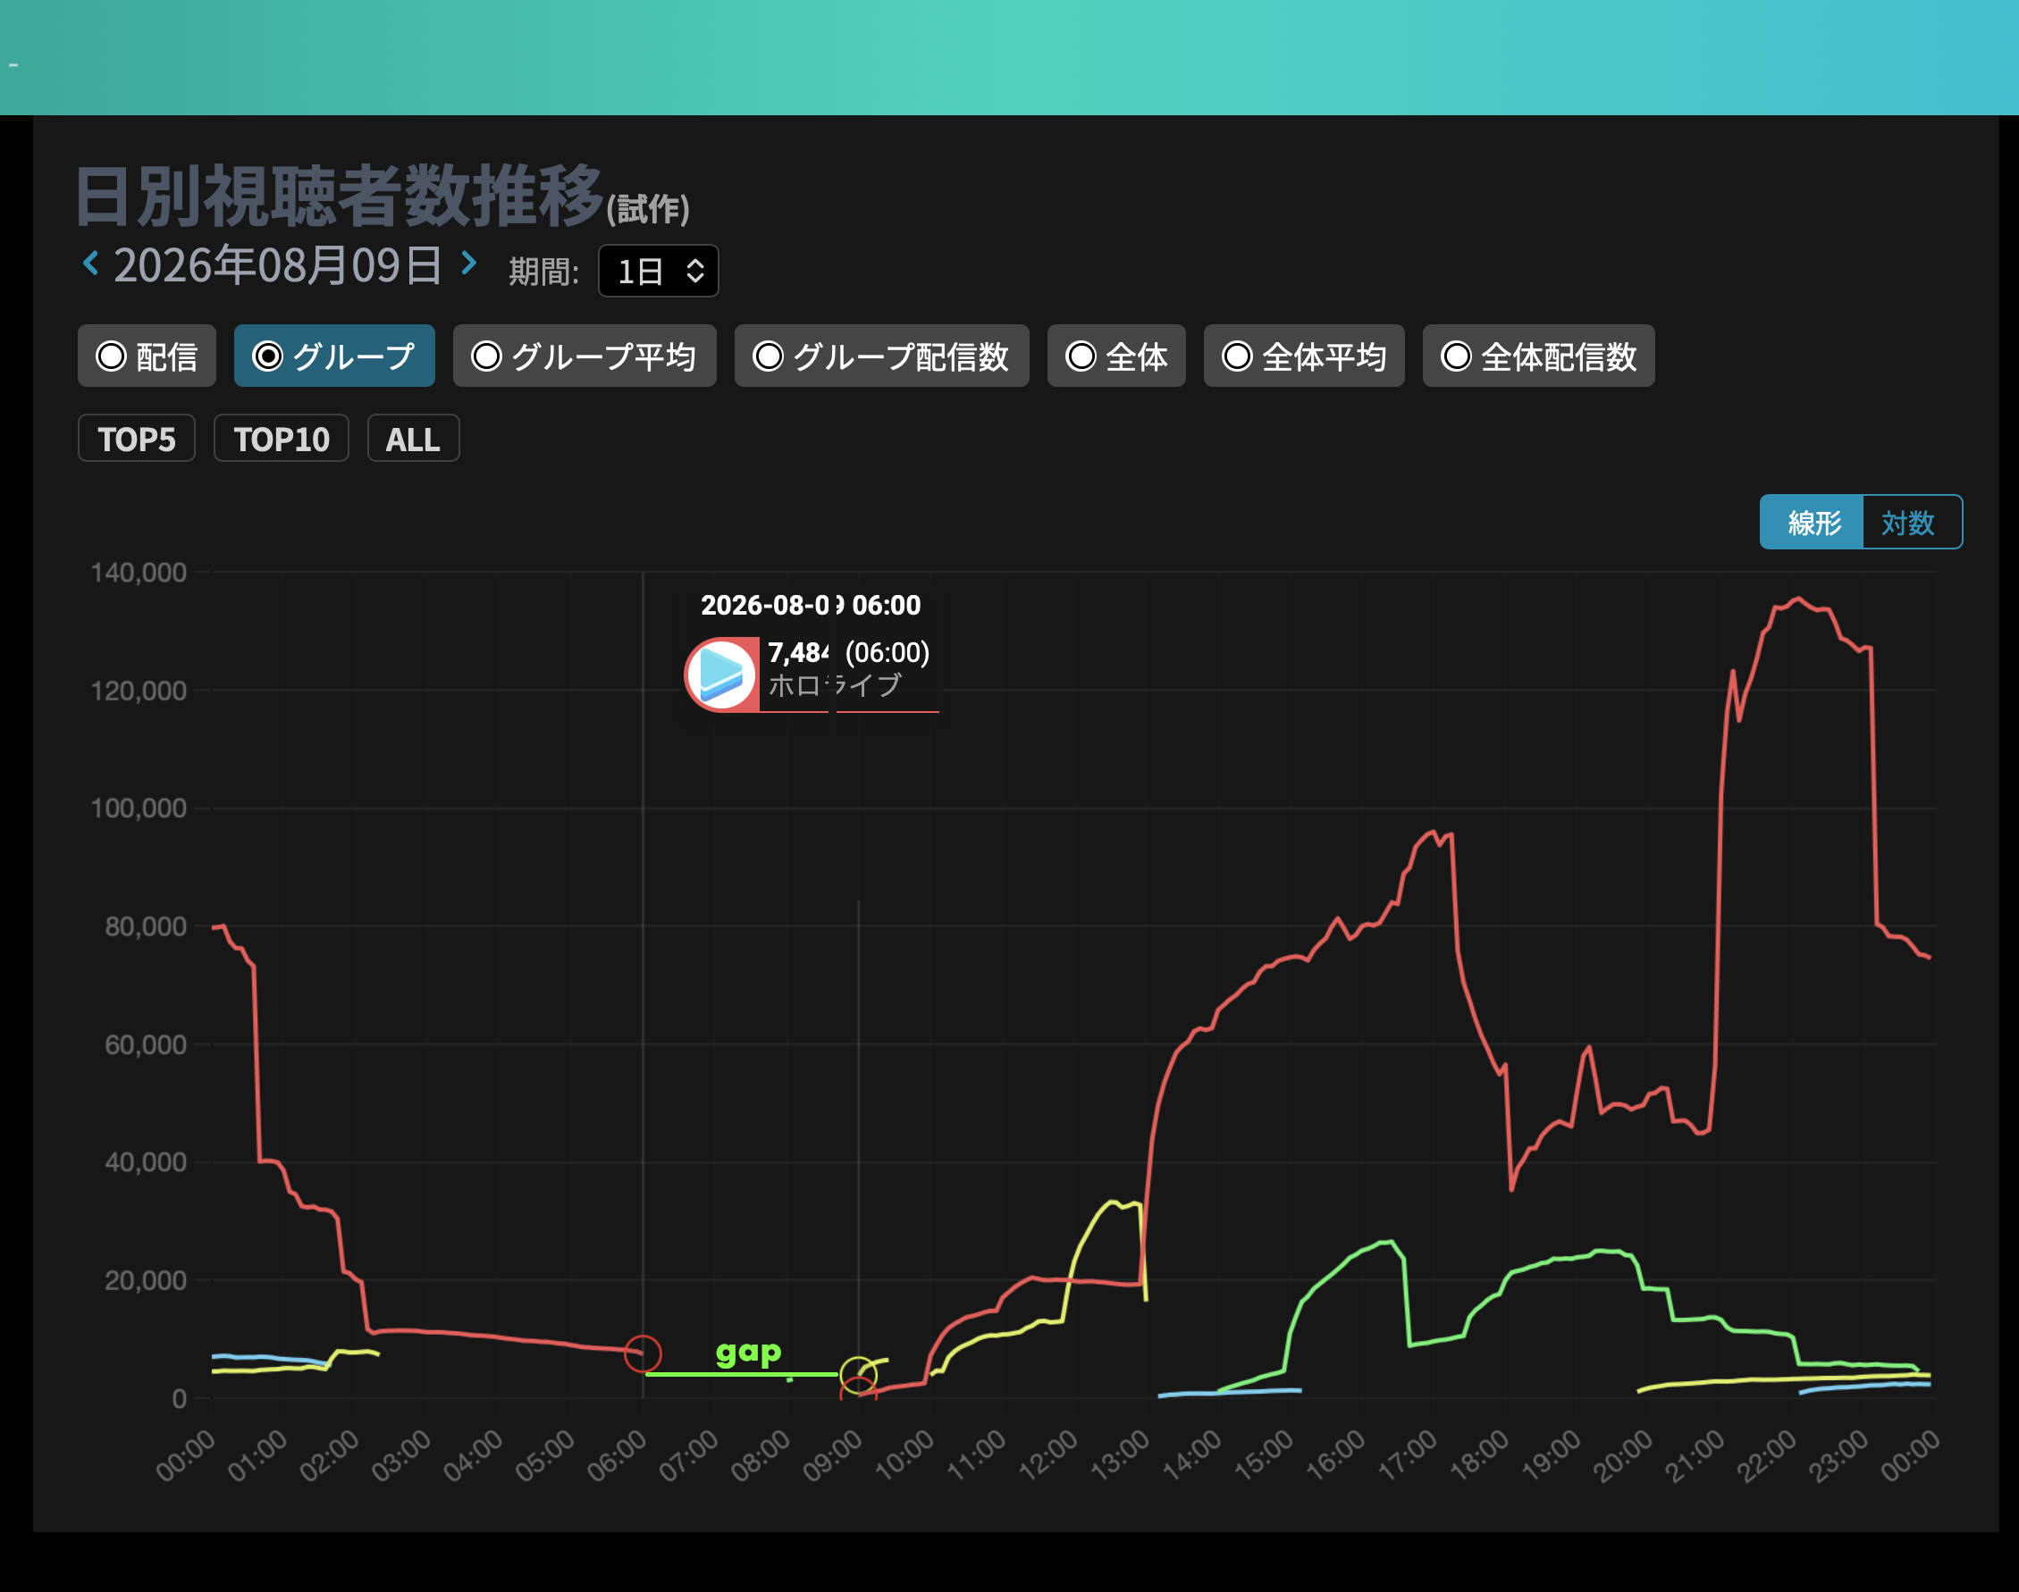Click the 03:00 x-axis label

click(401, 1455)
